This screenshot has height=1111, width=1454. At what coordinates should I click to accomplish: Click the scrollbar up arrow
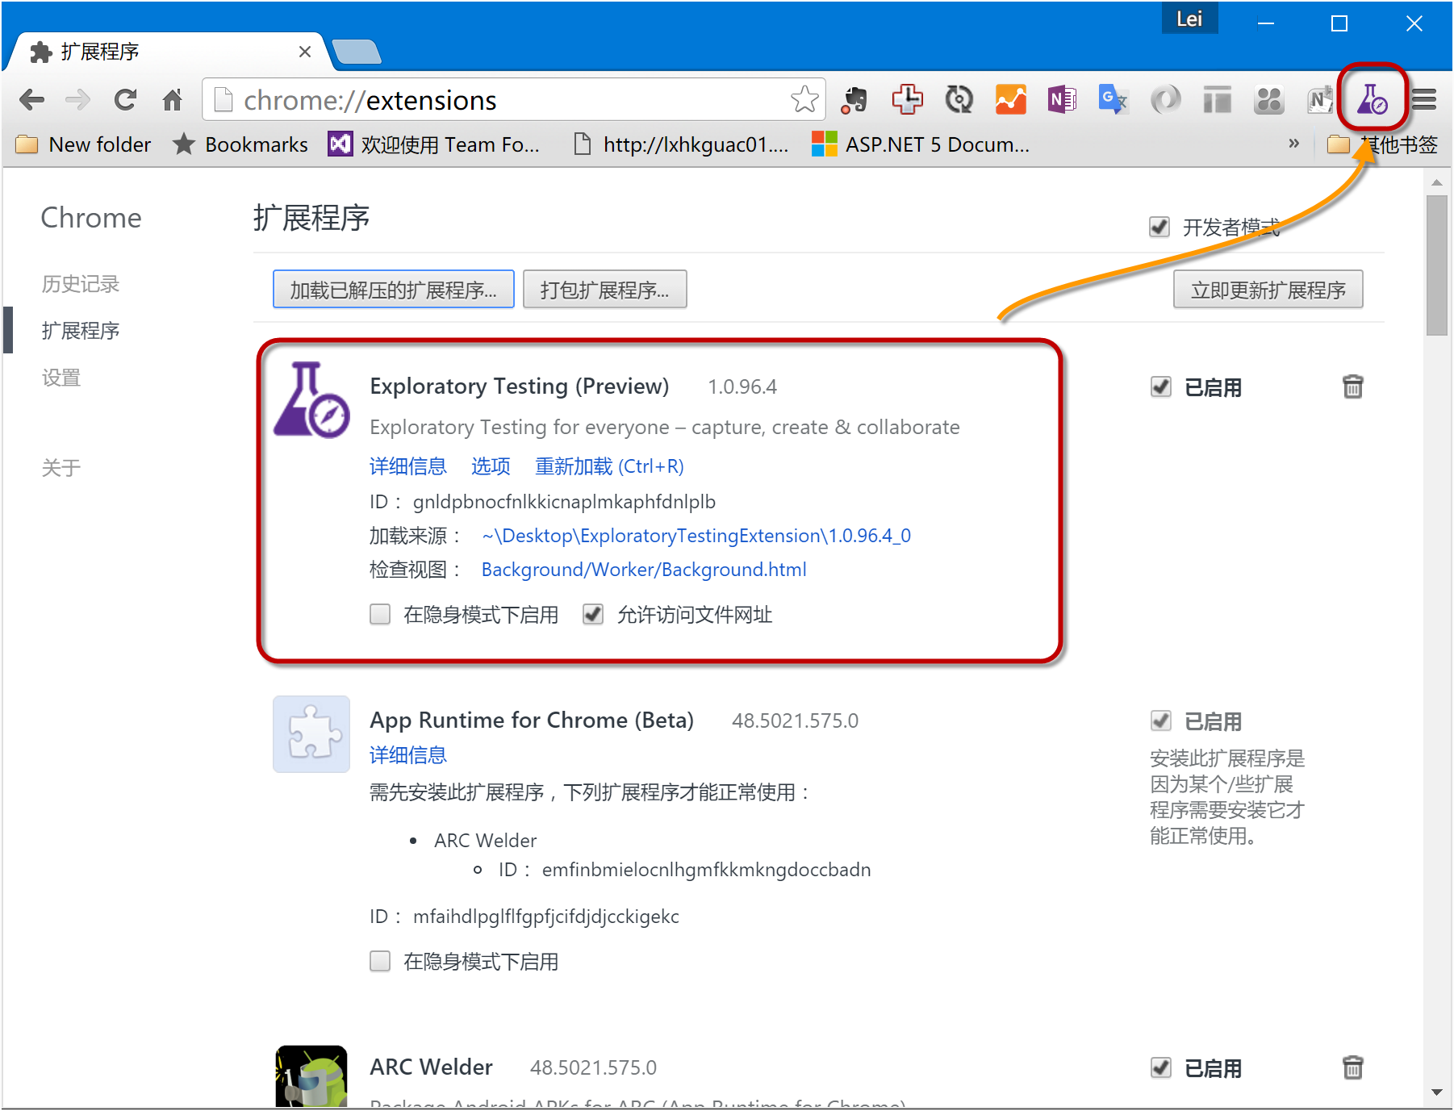point(1436,182)
